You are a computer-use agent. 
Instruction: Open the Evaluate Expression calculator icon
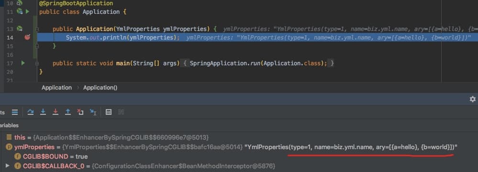tap(108, 112)
